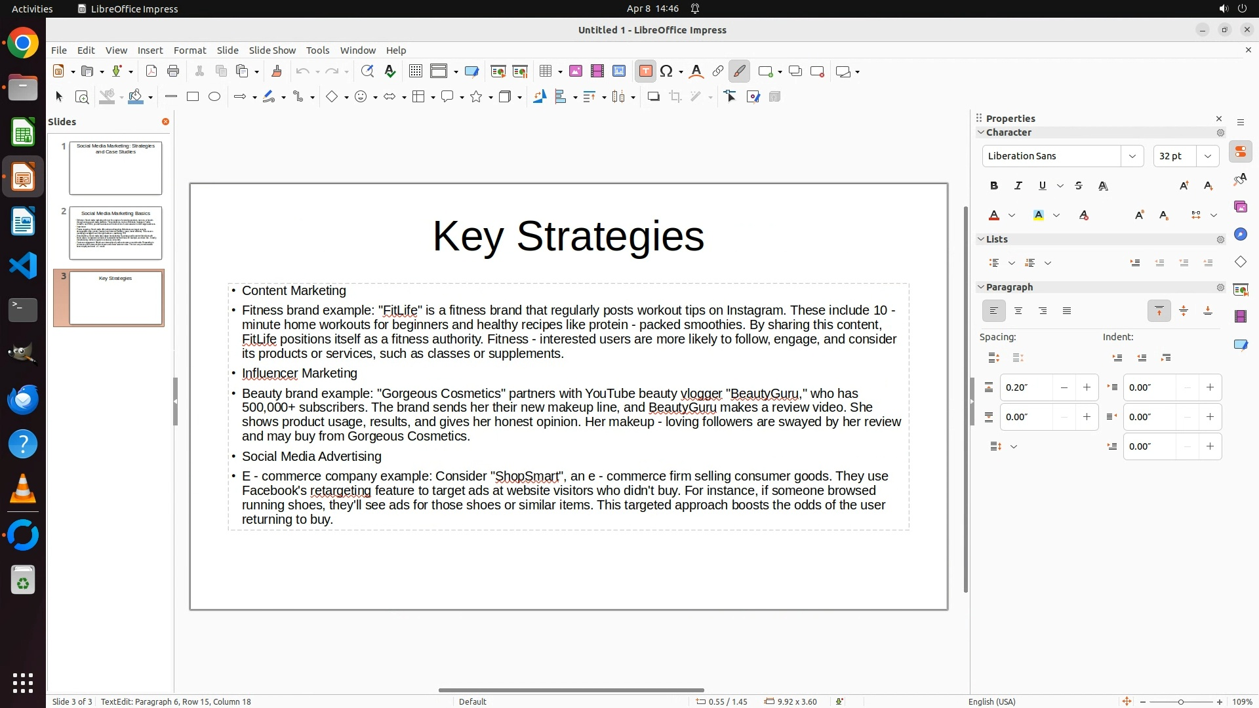Screen dimensions: 1259x708
Task: Open the Slide Show menu
Action: (x=272, y=50)
